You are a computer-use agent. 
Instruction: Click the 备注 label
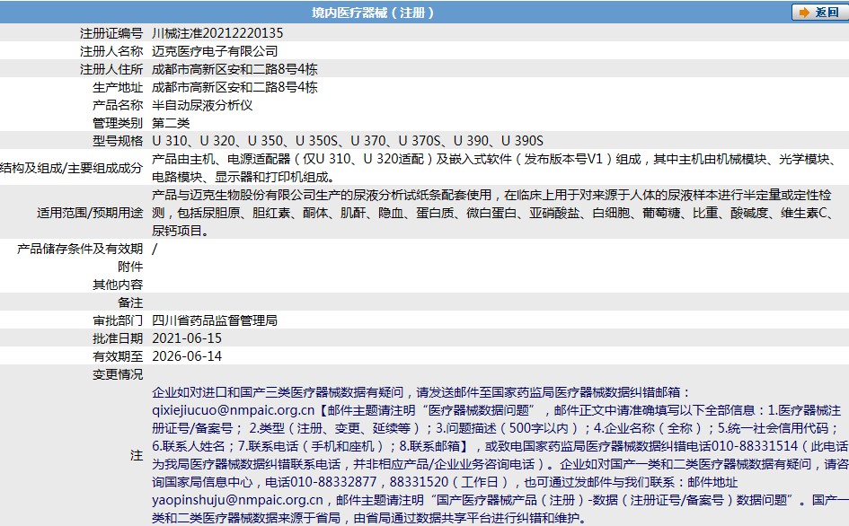130,302
